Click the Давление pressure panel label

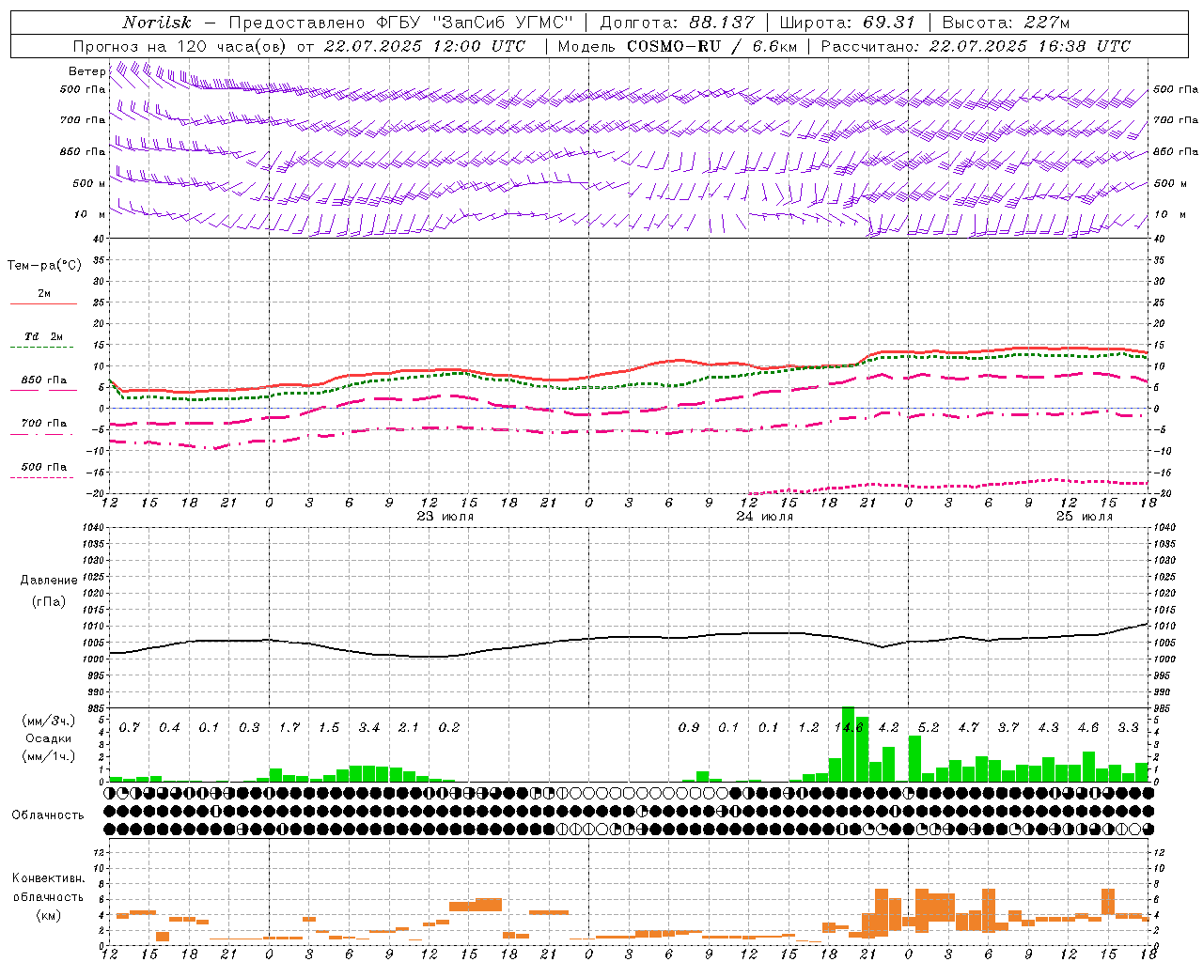[x=49, y=581]
